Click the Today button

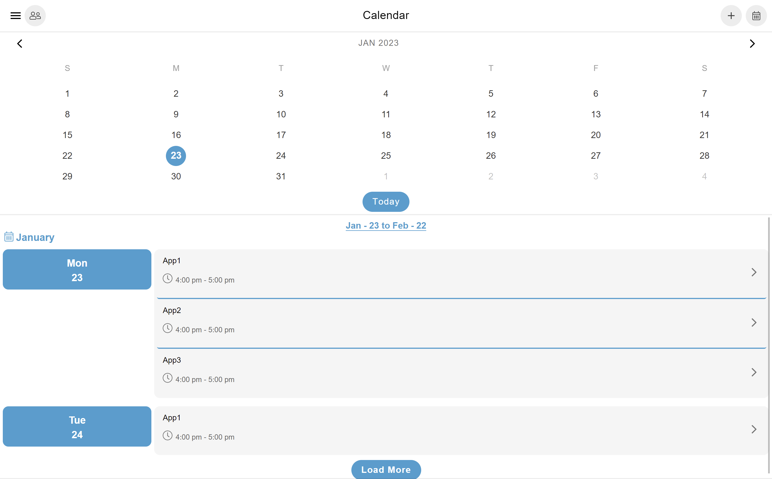(x=386, y=201)
